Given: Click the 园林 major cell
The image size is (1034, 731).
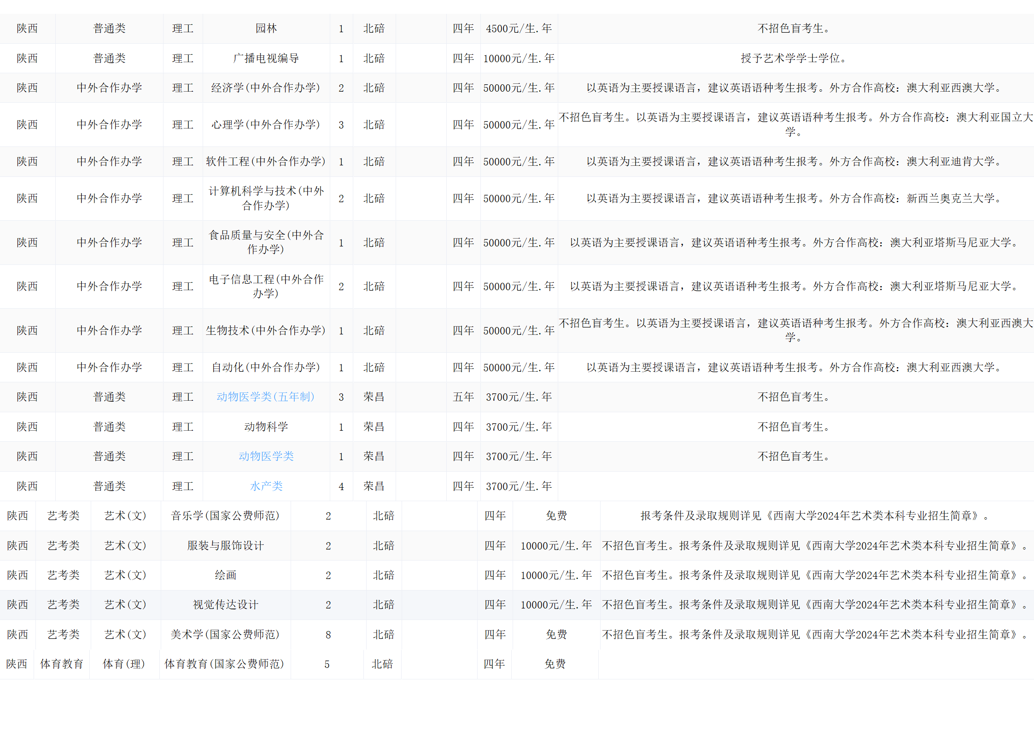Looking at the screenshot, I should (266, 29).
